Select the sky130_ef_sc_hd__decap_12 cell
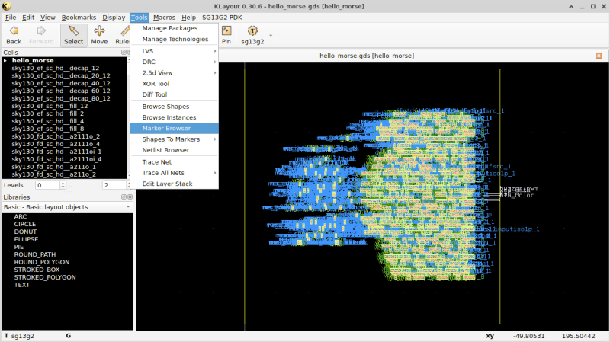610x342 pixels. [x=55, y=68]
